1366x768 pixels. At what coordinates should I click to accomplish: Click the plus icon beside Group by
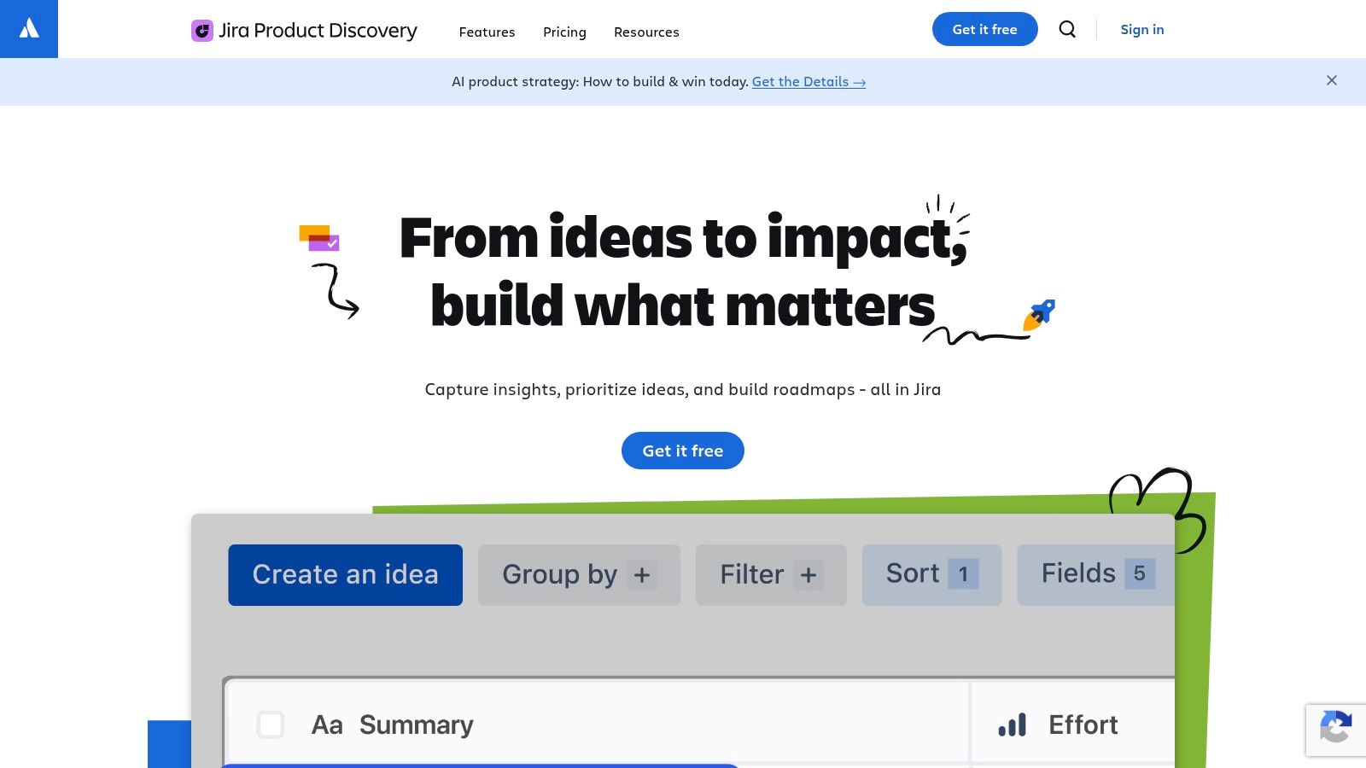[642, 575]
